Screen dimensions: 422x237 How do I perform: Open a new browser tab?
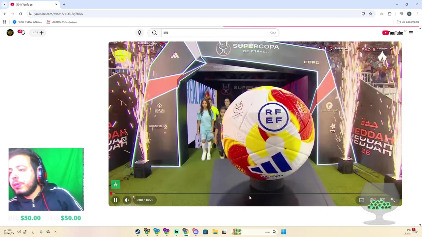(x=64, y=4)
